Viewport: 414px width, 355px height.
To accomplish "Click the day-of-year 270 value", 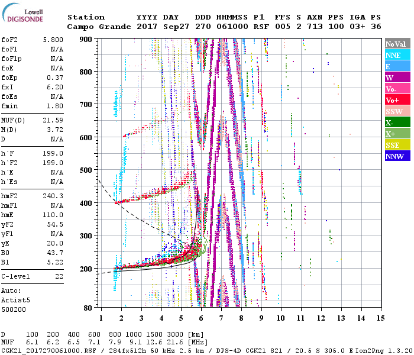I will [x=203, y=27].
